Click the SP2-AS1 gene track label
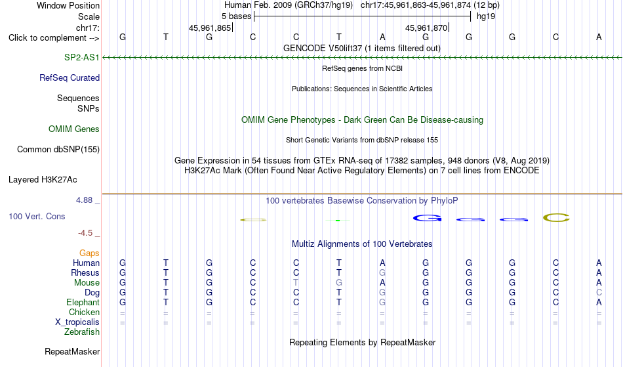Screen dimensions: 623x367 pyautogui.click(x=81, y=58)
